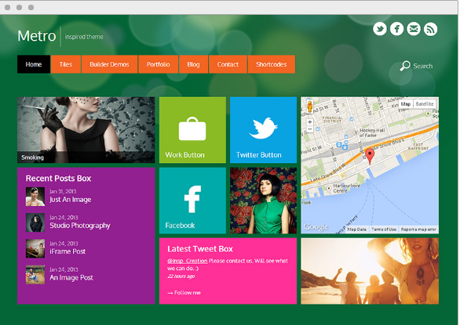Open the Just An Image post
Image resolution: width=460 pixels, height=325 pixels.
(x=71, y=200)
